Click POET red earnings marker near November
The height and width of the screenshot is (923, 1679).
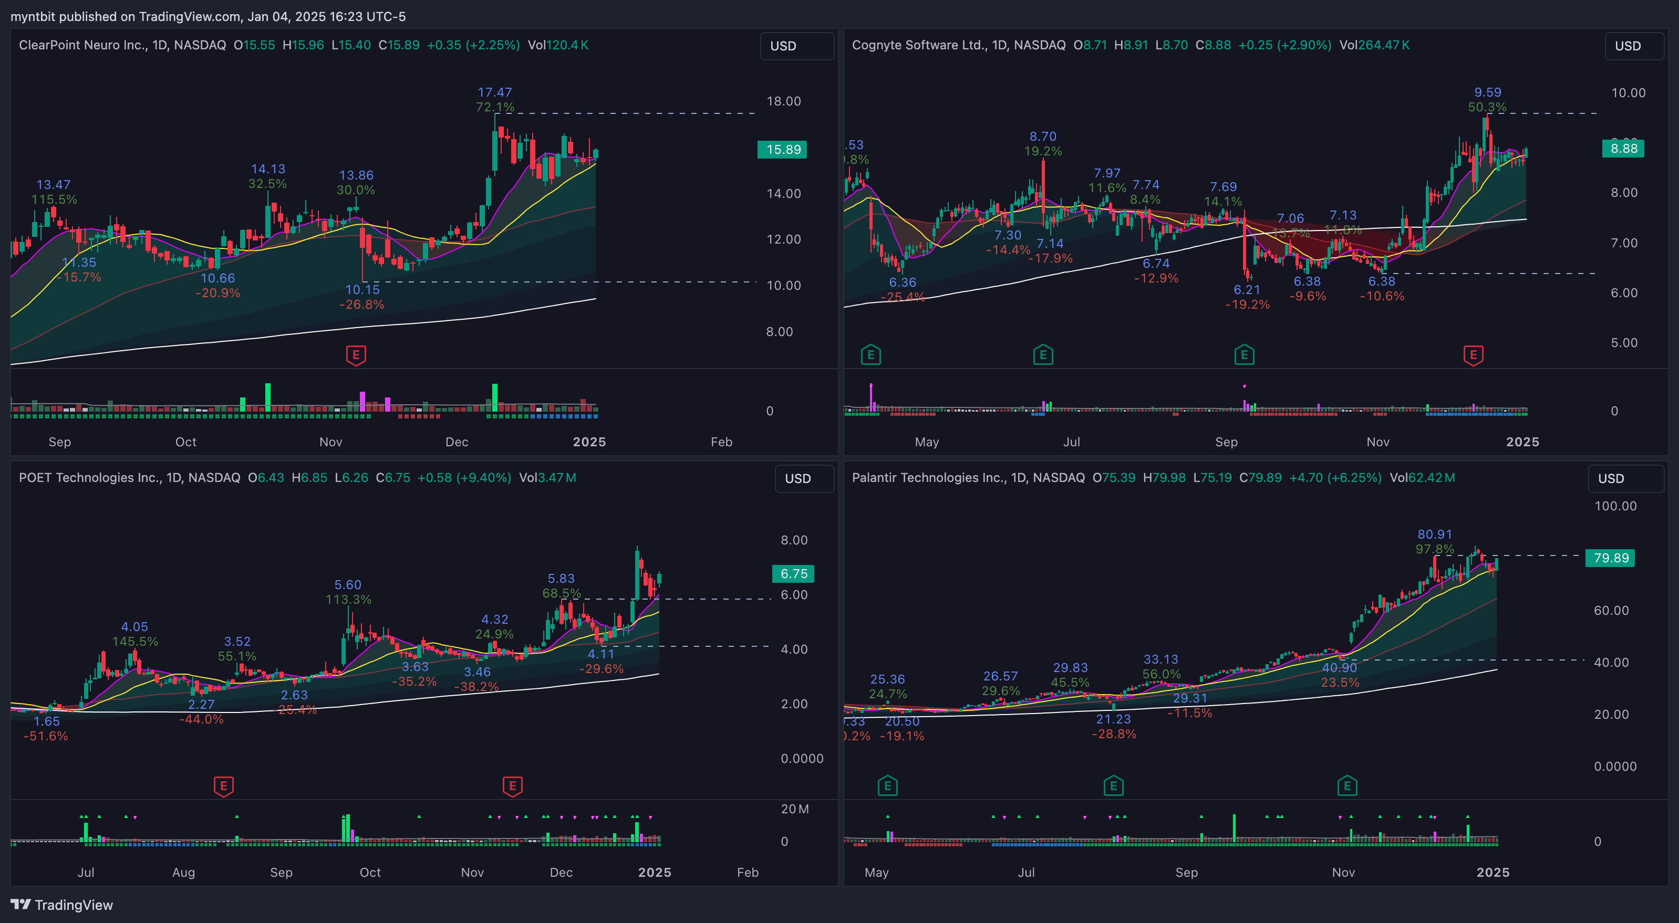[512, 786]
